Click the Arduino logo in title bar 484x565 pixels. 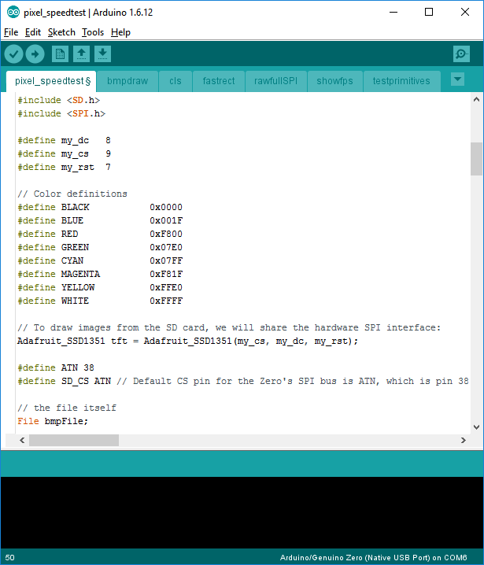13,13
